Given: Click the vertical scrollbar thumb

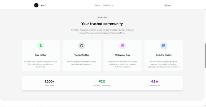Looking at the screenshot, I should coord(205,56).
